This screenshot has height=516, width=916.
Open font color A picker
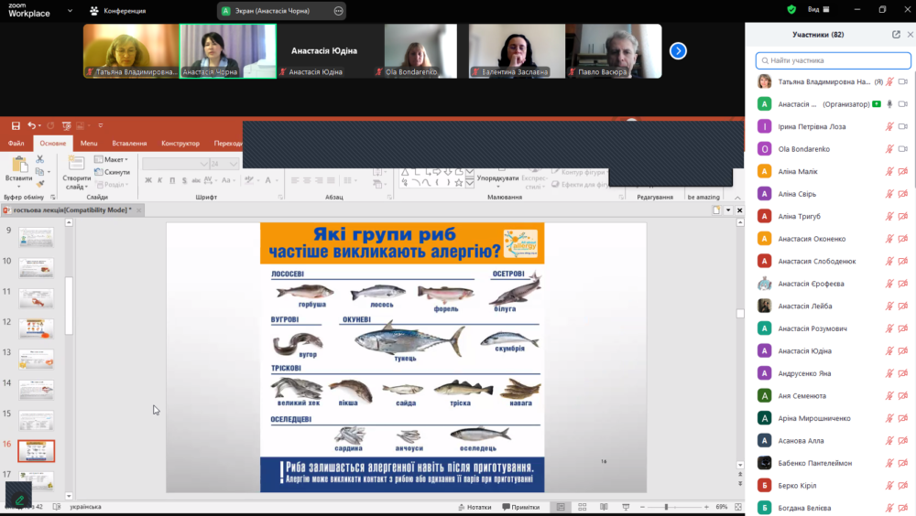point(270,180)
